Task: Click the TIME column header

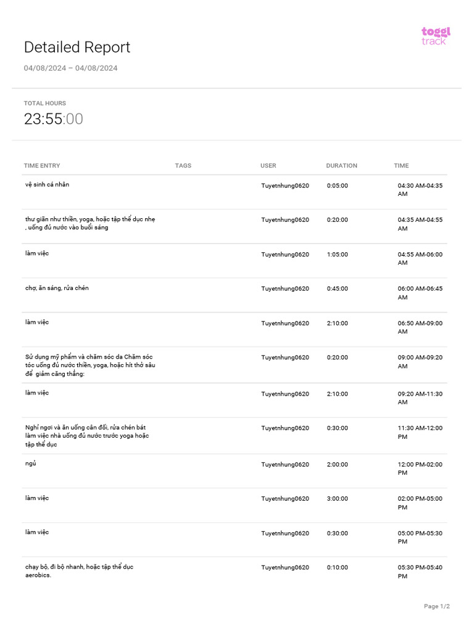Action: [x=401, y=166]
